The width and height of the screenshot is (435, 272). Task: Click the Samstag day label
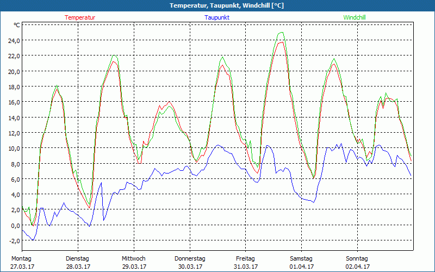[x=301, y=259]
